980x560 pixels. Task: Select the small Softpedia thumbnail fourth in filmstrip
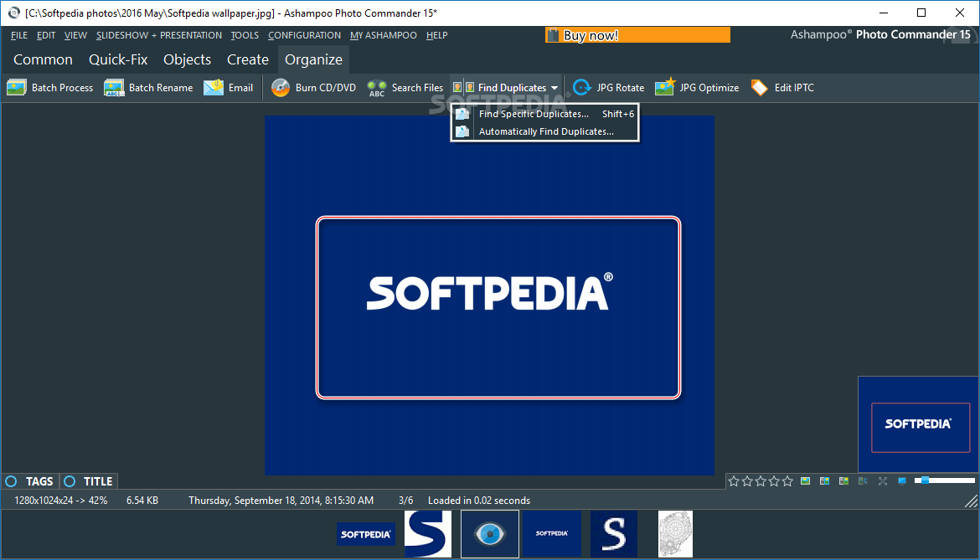(552, 534)
